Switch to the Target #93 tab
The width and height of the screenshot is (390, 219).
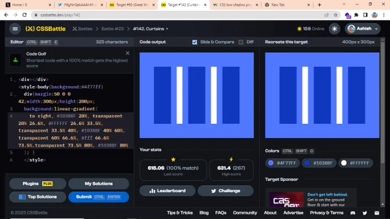[132, 5]
